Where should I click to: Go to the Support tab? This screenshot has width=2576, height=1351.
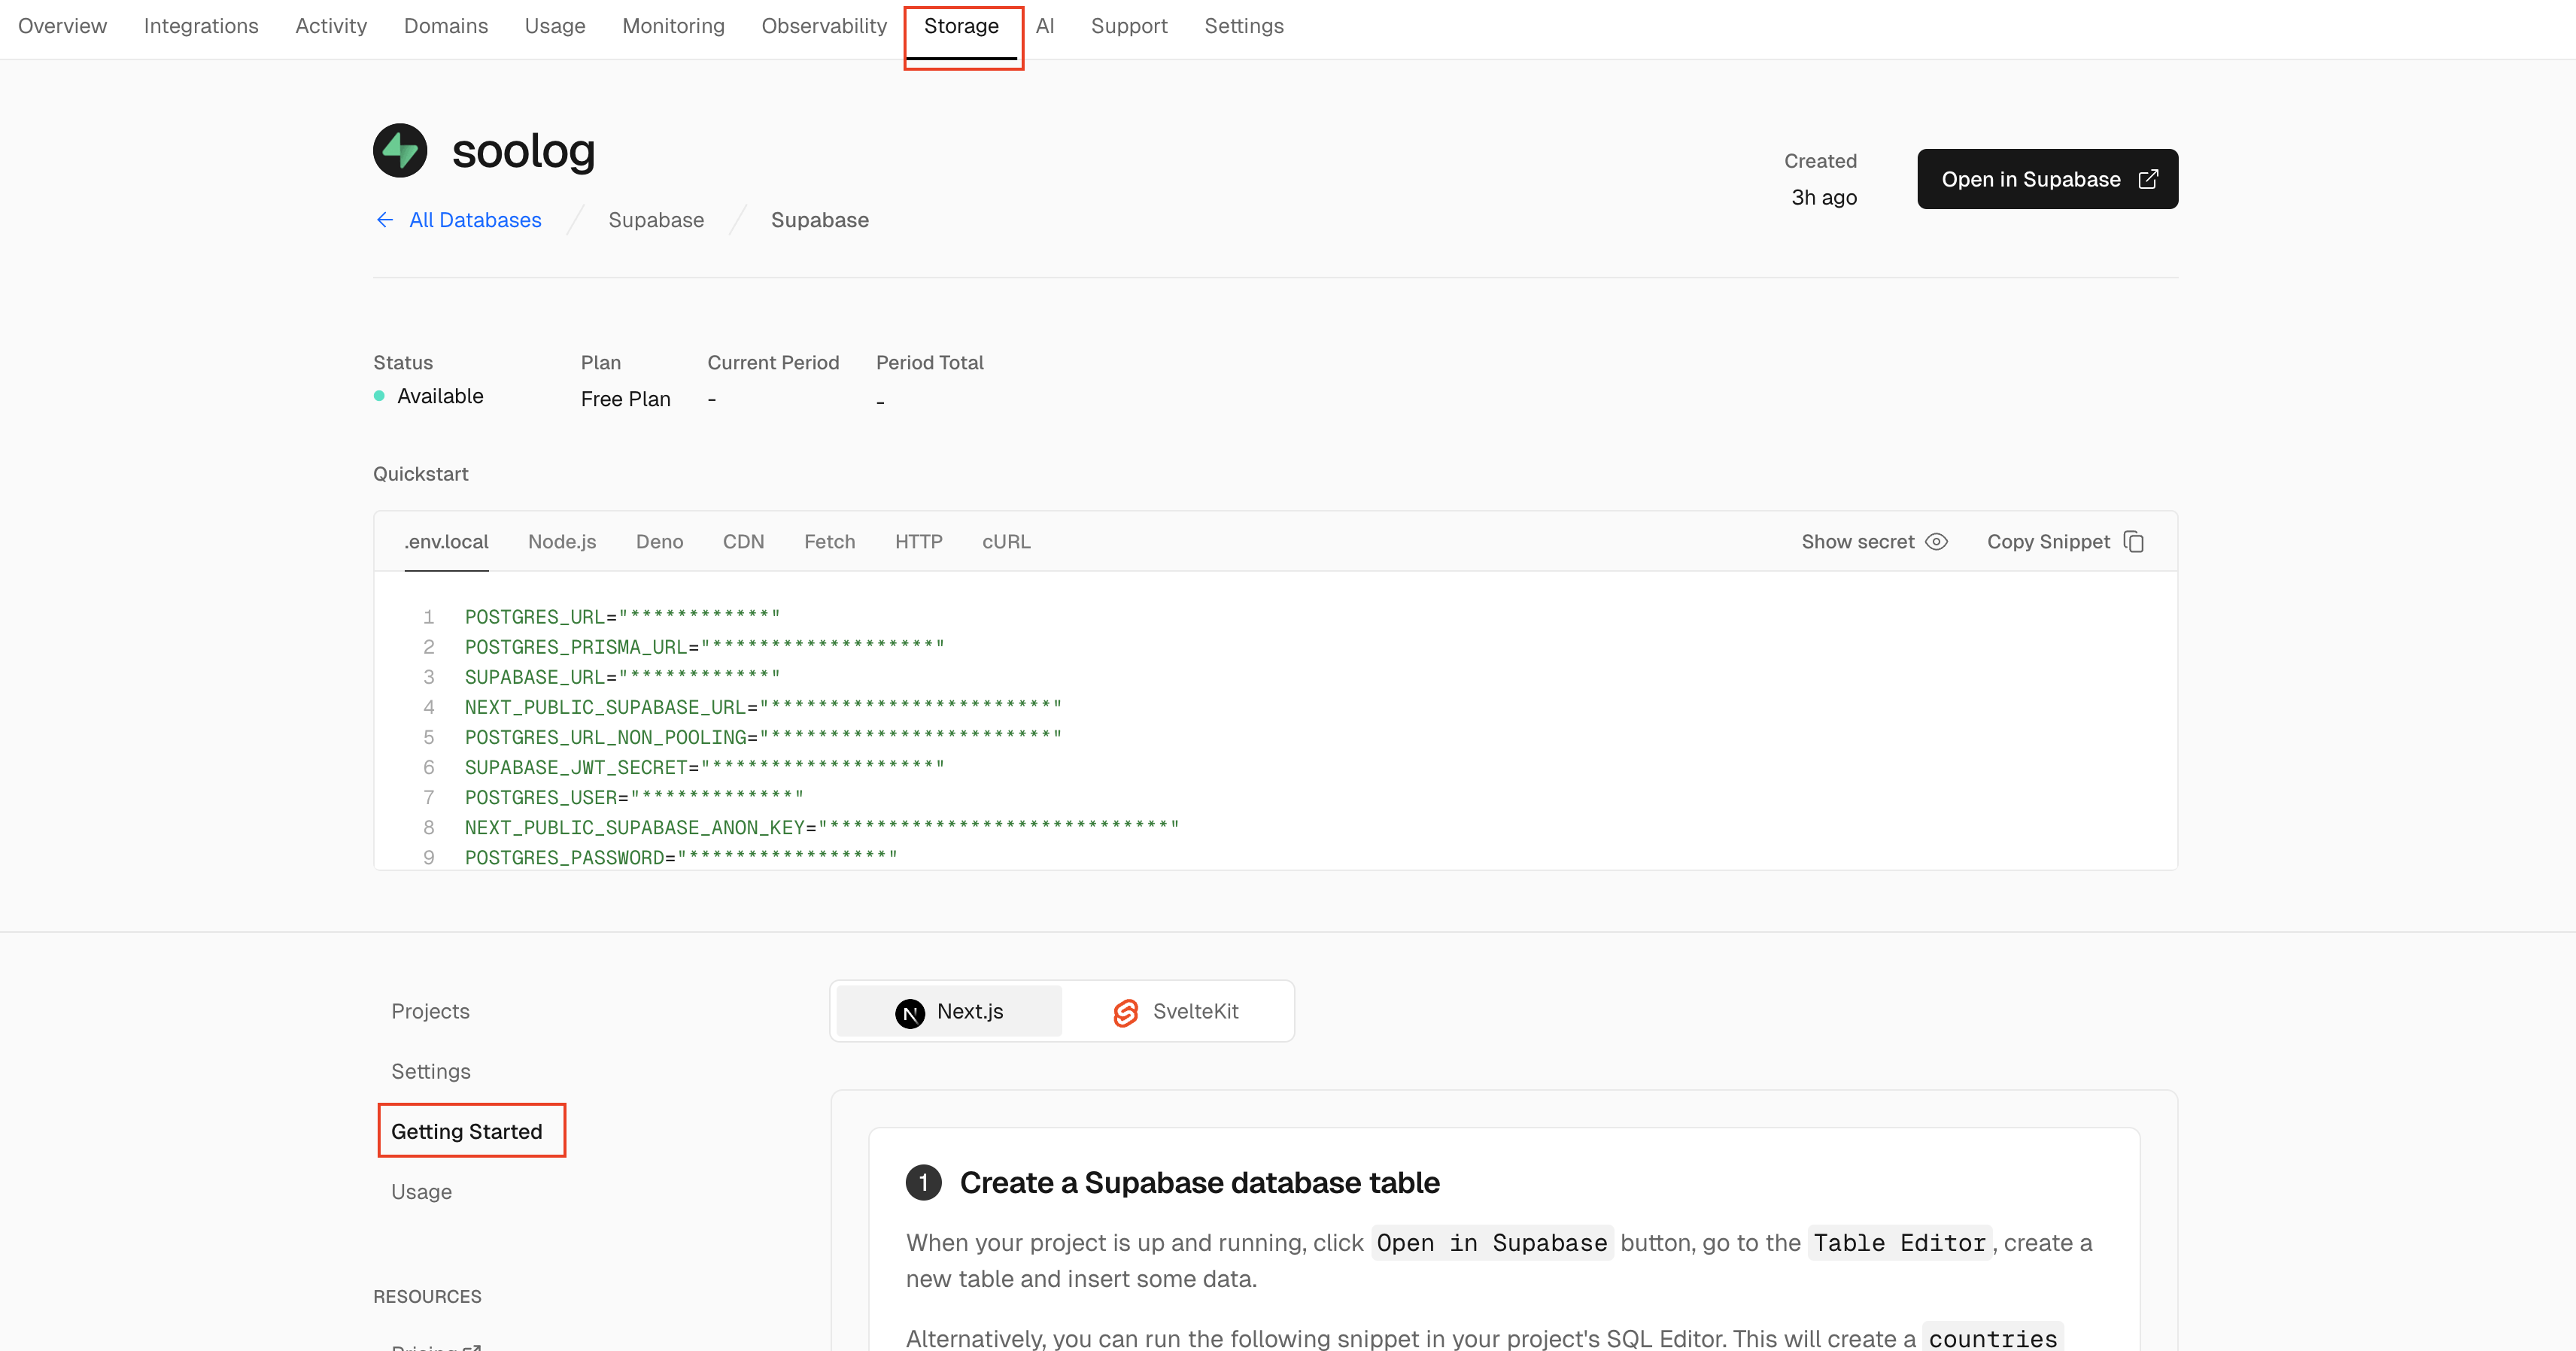(x=1129, y=26)
